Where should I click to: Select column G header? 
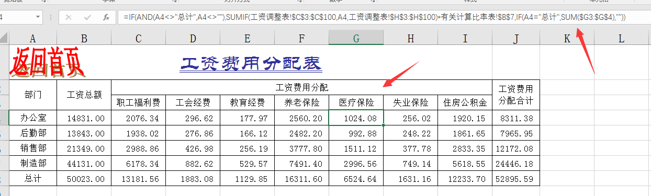(356, 38)
